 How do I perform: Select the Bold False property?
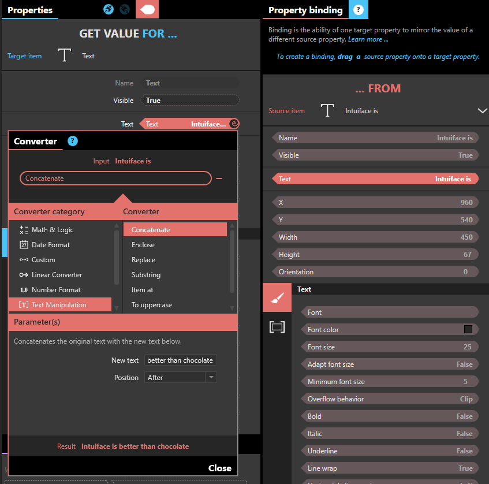point(390,416)
